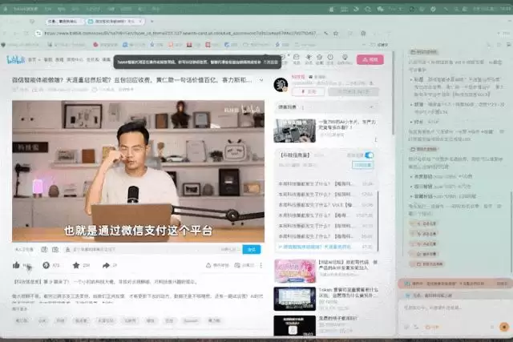The image size is (513, 342).
Task: Click the bookmark star in address bar
Action: 335,34
